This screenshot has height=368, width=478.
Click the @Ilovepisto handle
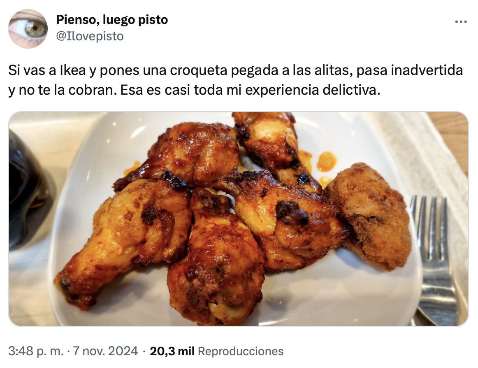pos(90,36)
